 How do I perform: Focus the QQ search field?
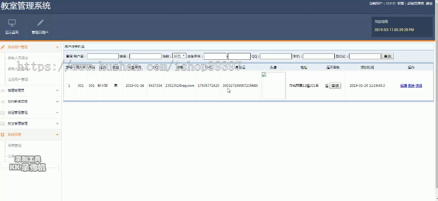276,56
